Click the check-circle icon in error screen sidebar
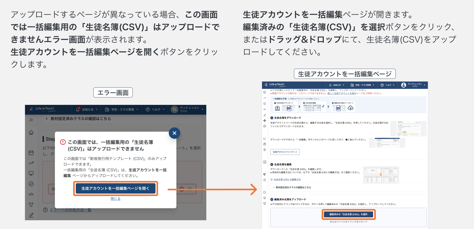This screenshot has height=229, width=474. (31, 184)
